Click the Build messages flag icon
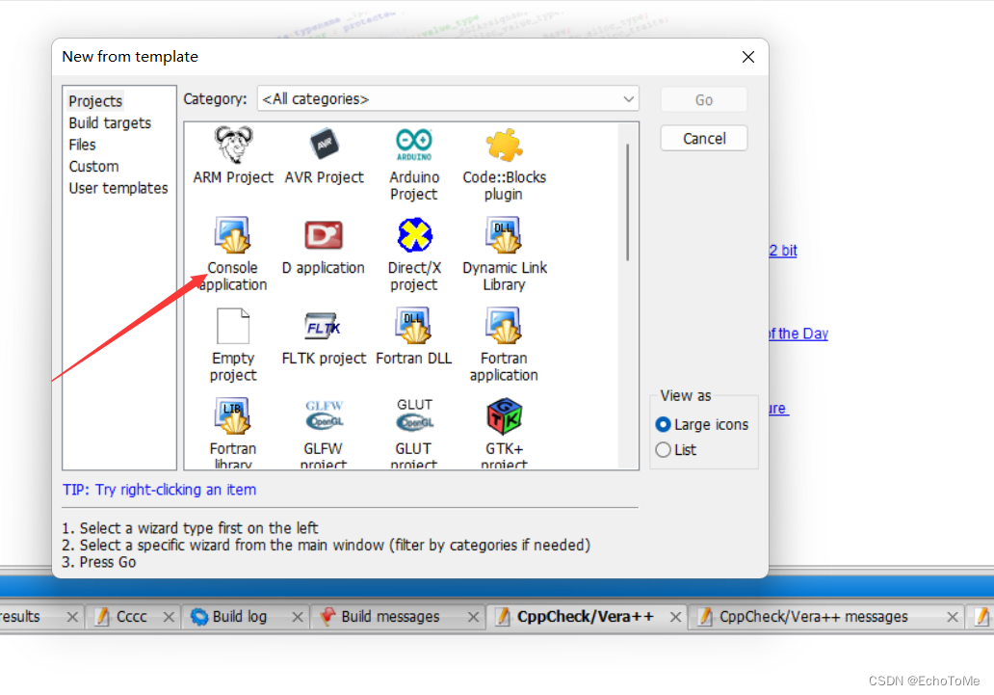994x695 pixels. [x=327, y=616]
